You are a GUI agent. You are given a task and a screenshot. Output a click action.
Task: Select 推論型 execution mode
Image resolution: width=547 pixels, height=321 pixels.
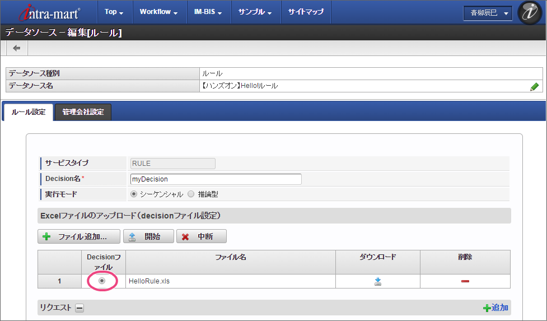(x=191, y=194)
